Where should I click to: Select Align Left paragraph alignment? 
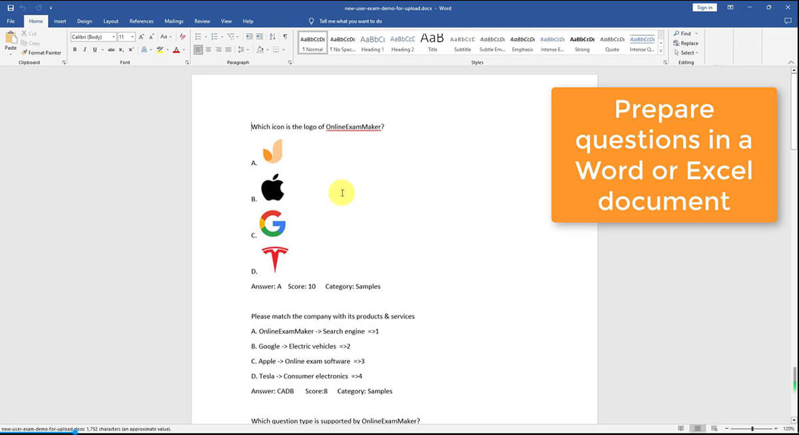198,50
